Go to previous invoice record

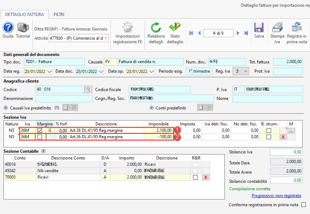(199, 33)
